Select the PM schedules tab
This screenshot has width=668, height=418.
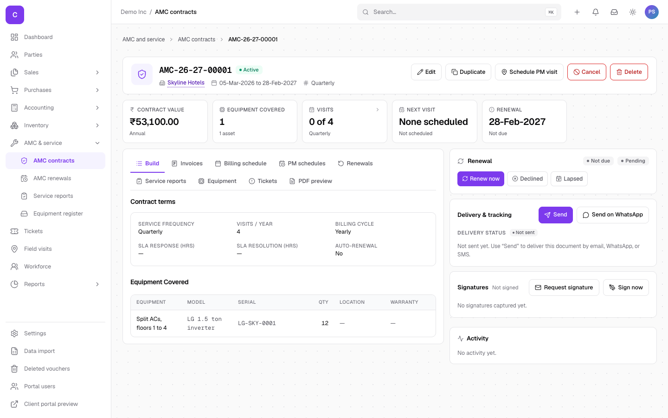302,163
